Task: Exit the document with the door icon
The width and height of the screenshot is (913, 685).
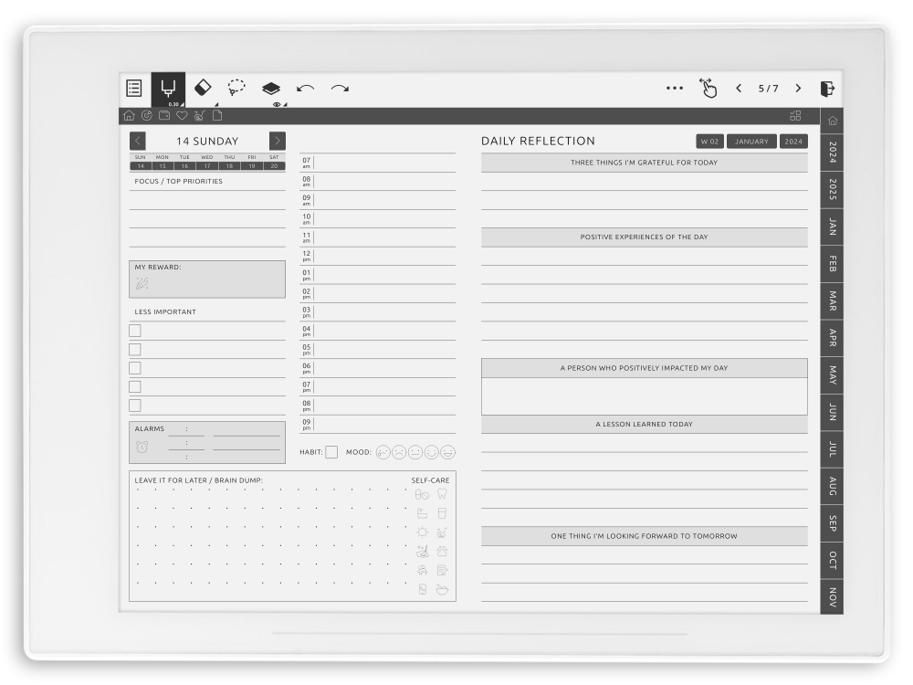Action: click(827, 89)
